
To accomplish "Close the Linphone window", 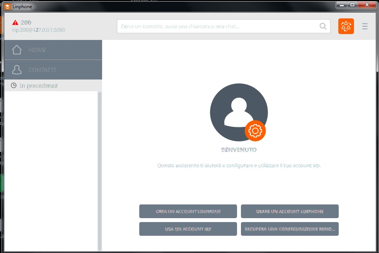I will coord(366,5).
